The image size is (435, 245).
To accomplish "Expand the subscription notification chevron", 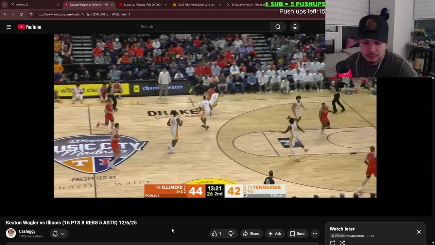I will click(63, 234).
